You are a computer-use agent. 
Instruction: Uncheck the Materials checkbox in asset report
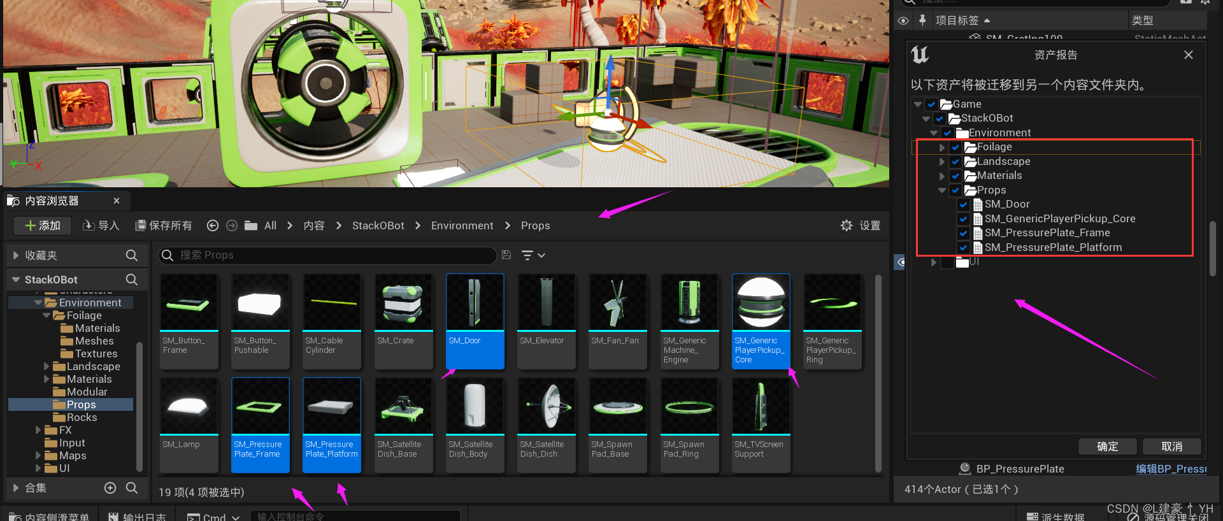pyautogui.click(x=955, y=176)
